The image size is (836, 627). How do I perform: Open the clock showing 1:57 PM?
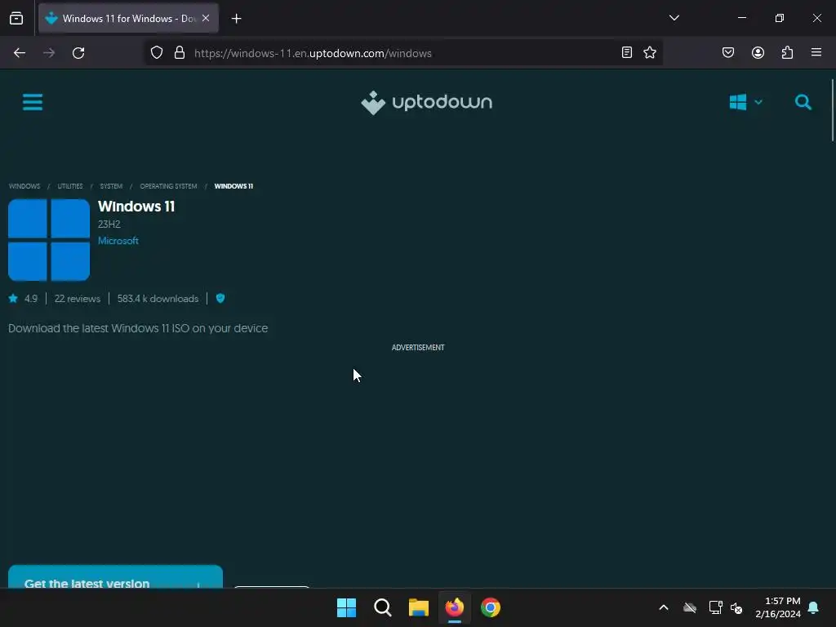tap(778, 607)
